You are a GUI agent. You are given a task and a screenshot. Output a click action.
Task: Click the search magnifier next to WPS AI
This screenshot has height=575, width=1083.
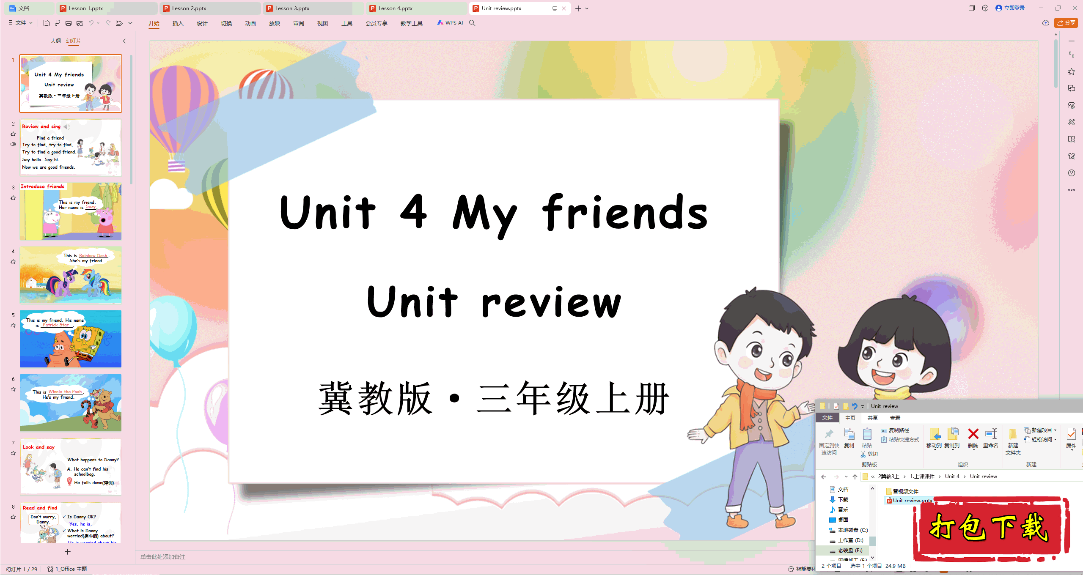pos(473,23)
